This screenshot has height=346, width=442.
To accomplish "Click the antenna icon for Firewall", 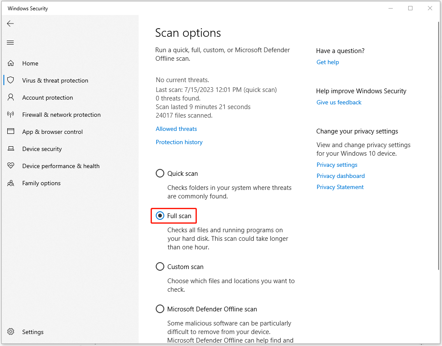I will click(x=11, y=114).
